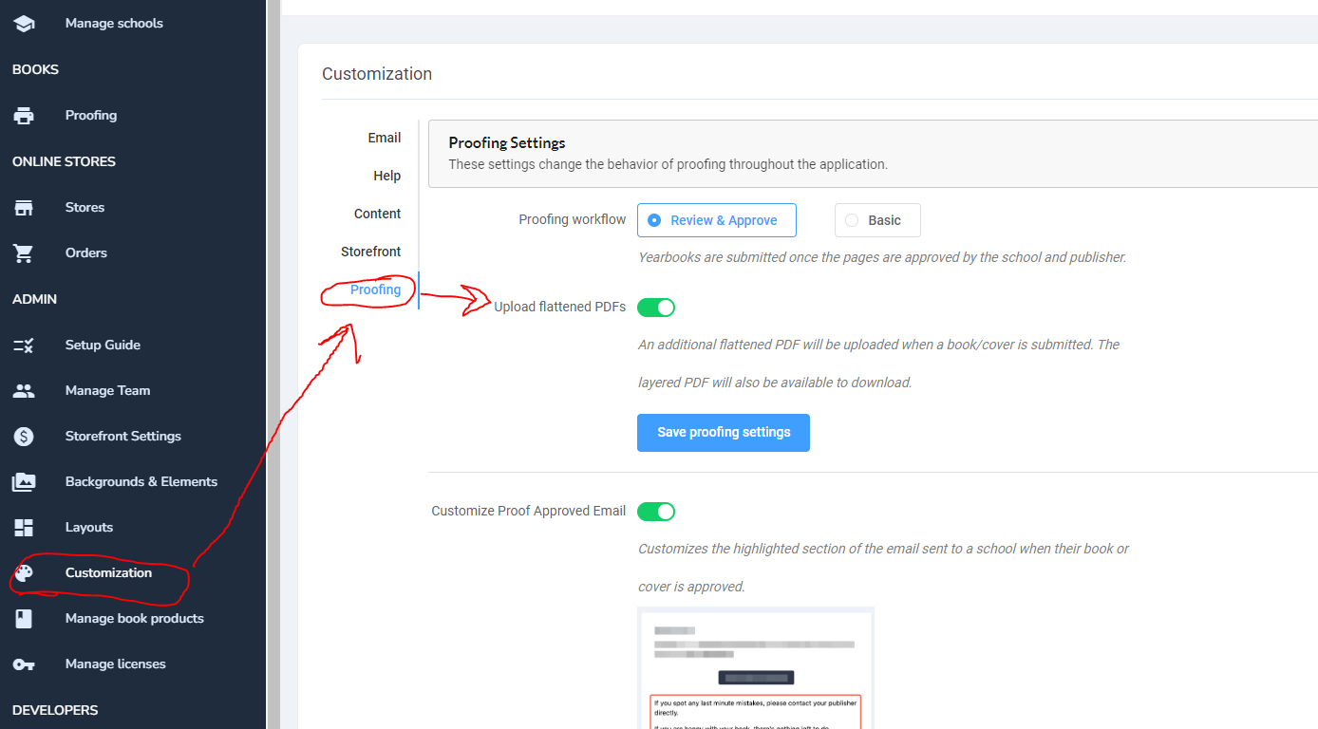Toggle Customize Proof Approved Email switch
This screenshot has height=729, width=1318.
pyautogui.click(x=656, y=511)
